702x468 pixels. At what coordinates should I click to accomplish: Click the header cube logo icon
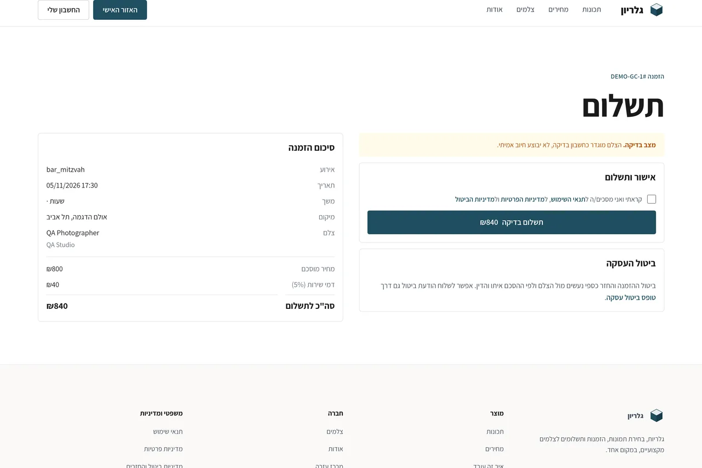coord(656,10)
